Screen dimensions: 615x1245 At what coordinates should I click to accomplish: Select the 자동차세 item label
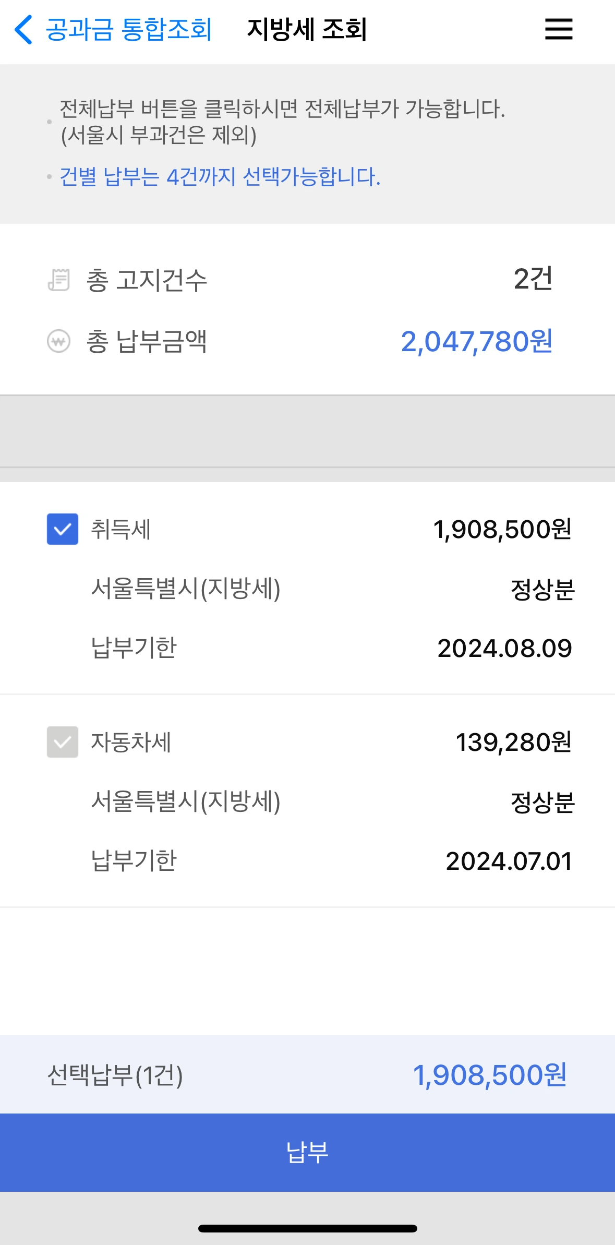130,741
